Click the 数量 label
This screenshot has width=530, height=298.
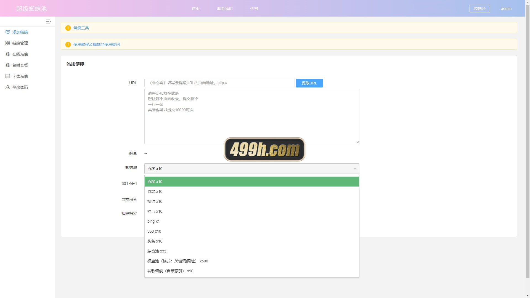click(x=133, y=154)
